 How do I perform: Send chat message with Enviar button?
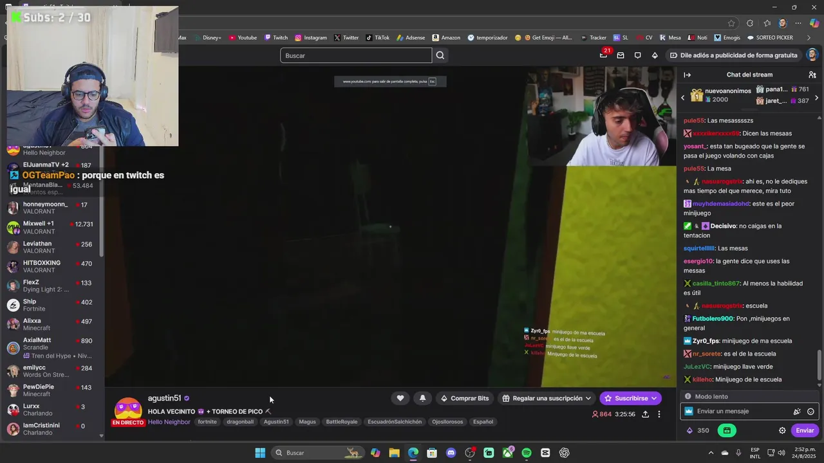coord(805,431)
